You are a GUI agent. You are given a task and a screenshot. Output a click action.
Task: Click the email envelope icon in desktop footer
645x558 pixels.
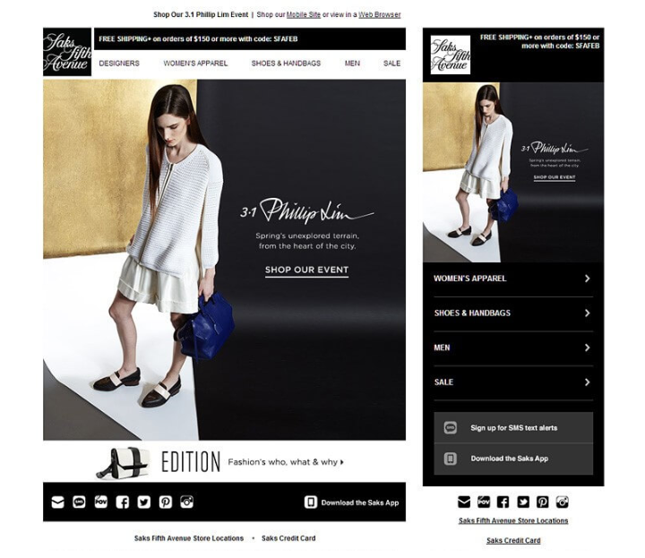[x=57, y=502]
